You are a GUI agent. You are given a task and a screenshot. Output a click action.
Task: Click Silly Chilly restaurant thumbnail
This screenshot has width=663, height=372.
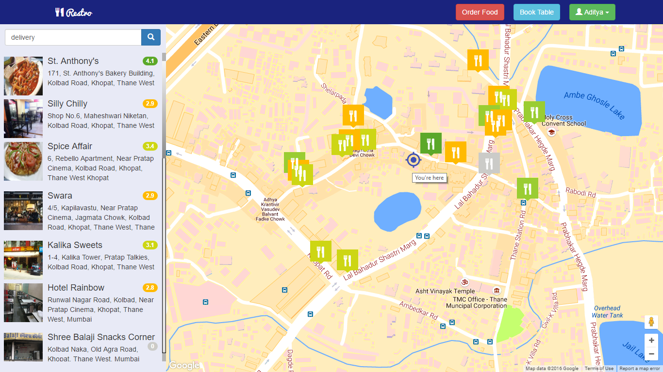[x=23, y=119]
